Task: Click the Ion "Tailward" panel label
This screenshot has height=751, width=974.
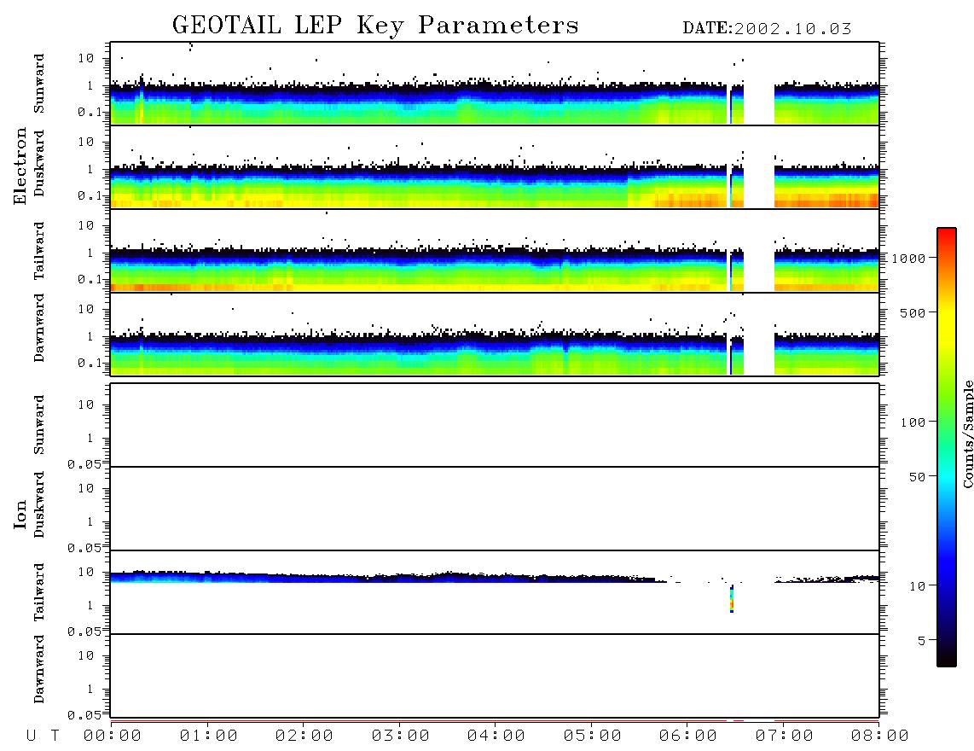Action: pos(39,592)
